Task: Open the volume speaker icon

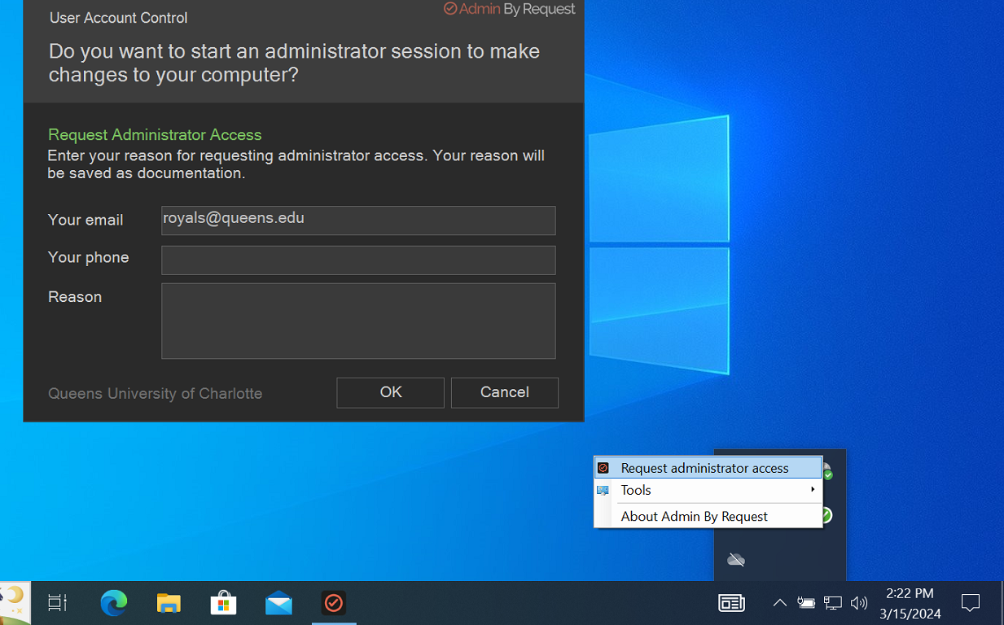Action: tap(859, 603)
